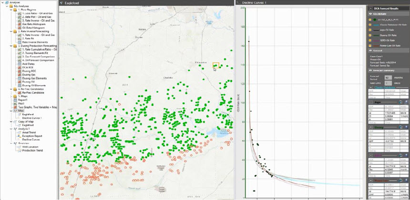The image size is (410, 200).
Task: Toggle the Duong Oil Rate checkbox
Action: pyautogui.click(x=369, y=35)
